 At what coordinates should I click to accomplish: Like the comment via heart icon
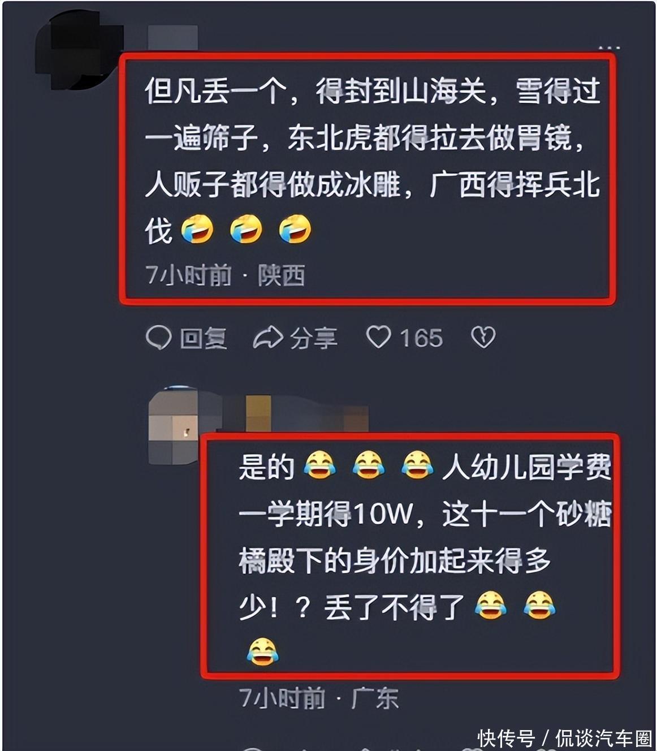(378, 338)
